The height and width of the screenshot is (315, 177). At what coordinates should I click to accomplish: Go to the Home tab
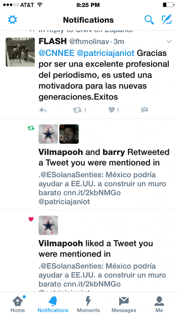(x=18, y=304)
